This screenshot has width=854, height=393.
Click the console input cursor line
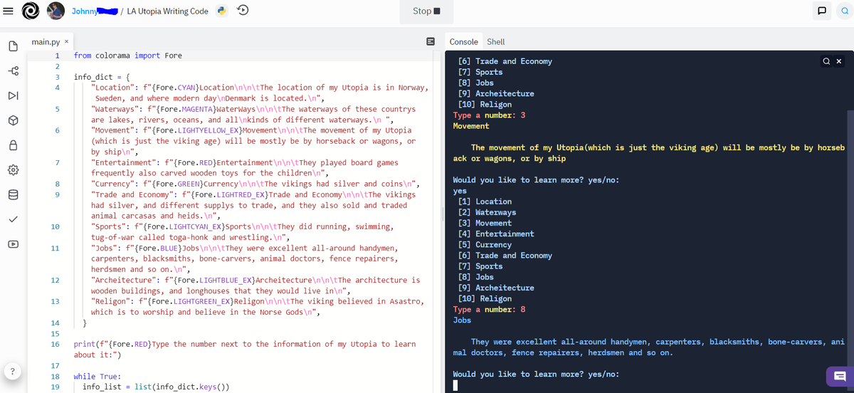[x=455, y=386]
